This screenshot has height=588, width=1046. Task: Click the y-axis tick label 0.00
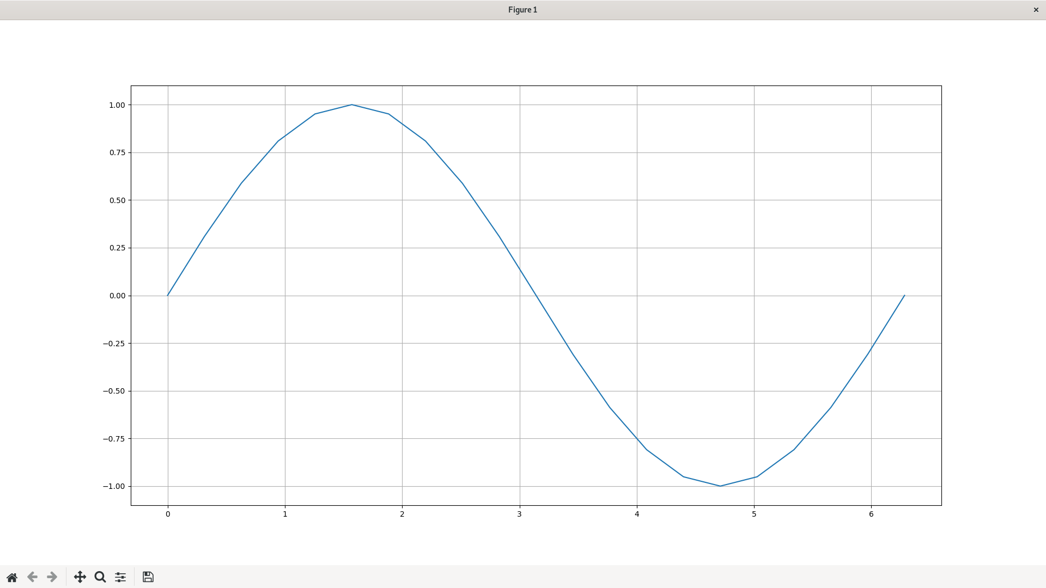click(x=117, y=296)
